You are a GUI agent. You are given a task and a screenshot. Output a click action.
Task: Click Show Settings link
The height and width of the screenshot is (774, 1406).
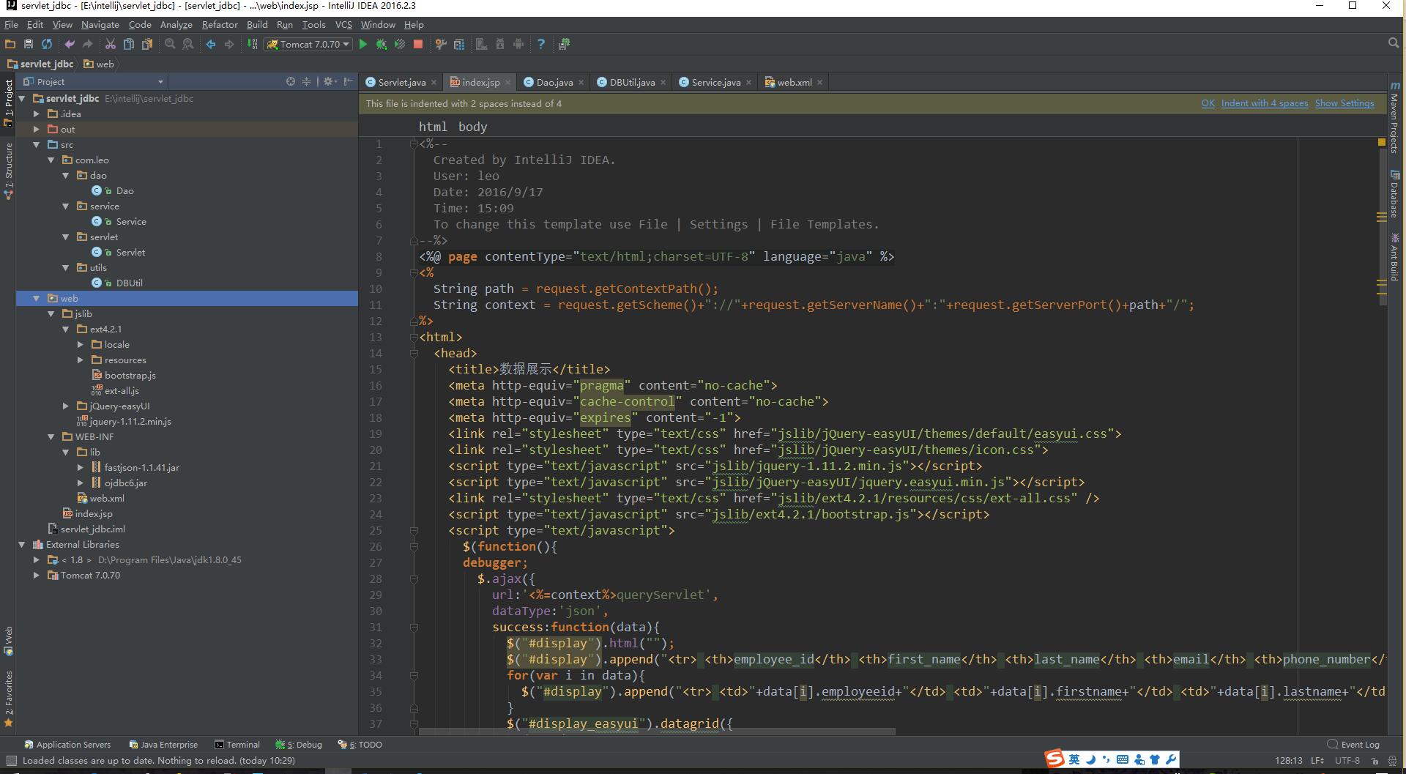1344,103
